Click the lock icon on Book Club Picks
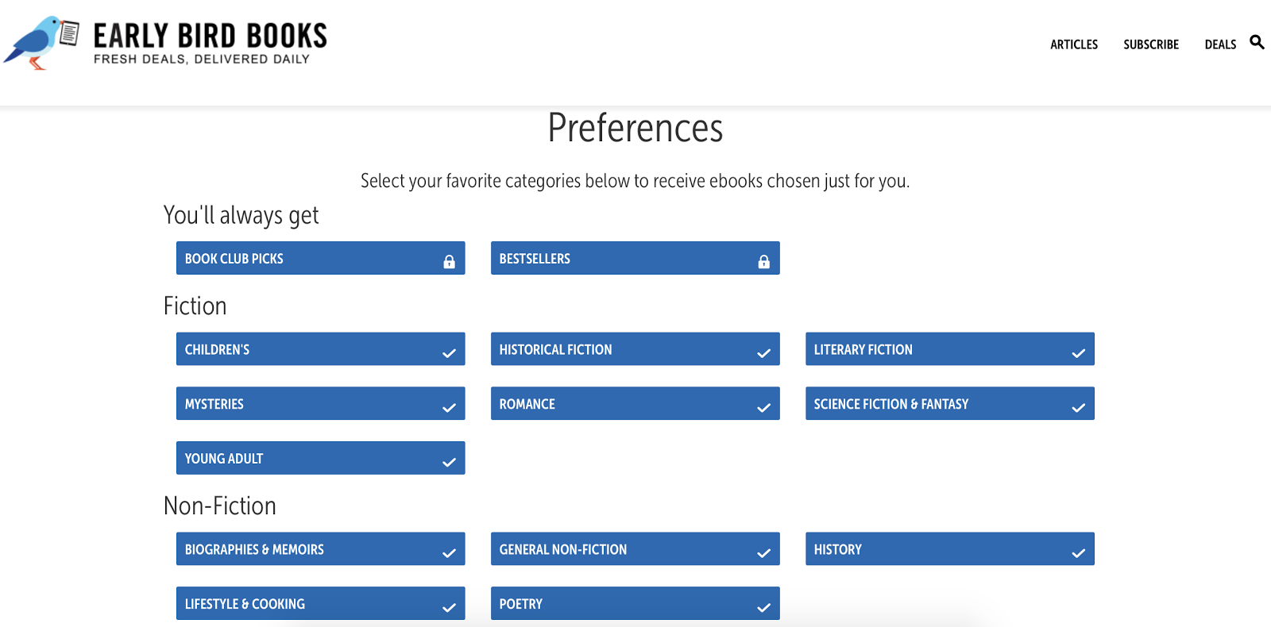1271x627 pixels. [x=449, y=262]
